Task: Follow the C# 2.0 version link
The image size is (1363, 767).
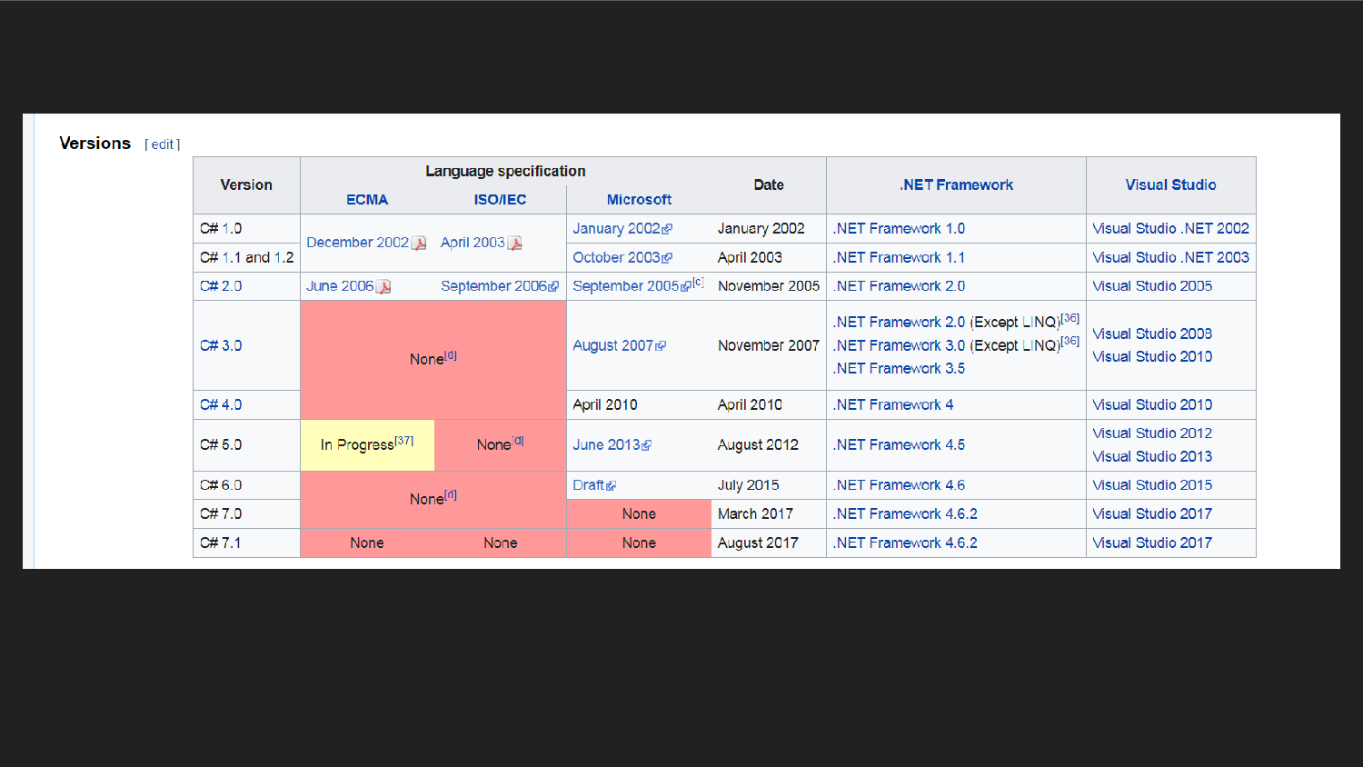Action: pyautogui.click(x=221, y=286)
